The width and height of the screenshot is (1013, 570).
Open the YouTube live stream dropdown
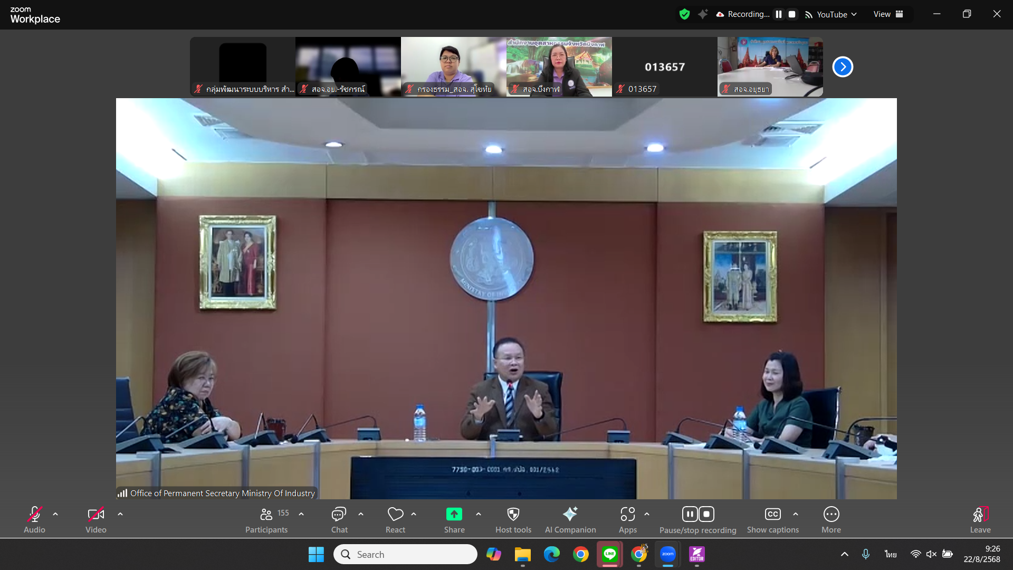pyautogui.click(x=832, y=14)
